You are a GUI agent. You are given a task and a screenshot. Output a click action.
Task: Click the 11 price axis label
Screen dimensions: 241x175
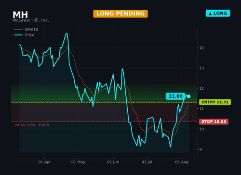point(201,109)
